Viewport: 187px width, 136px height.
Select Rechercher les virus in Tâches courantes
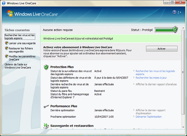(20, 37)
